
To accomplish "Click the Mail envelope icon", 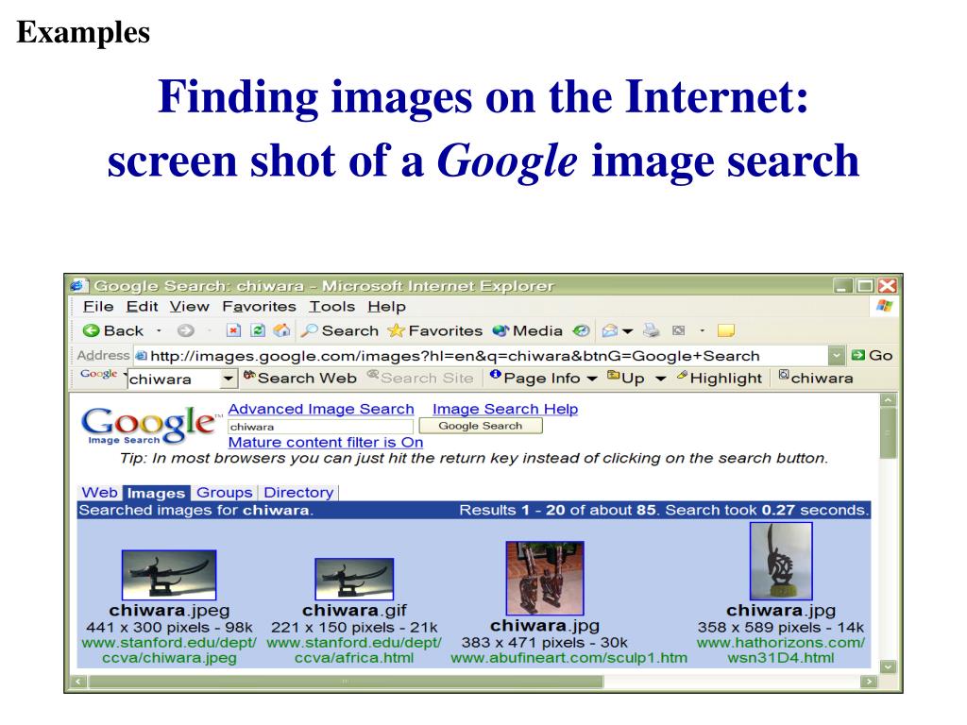I will [610, 331].
